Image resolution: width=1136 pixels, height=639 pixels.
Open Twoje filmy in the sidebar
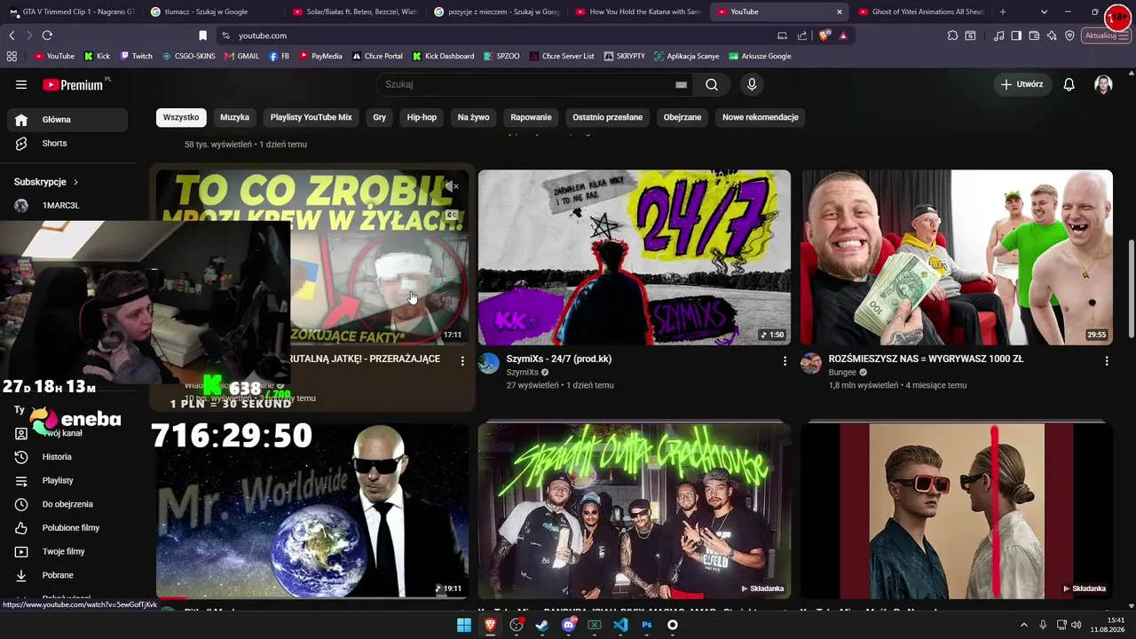pyautogui.click(x=67, y=551)
